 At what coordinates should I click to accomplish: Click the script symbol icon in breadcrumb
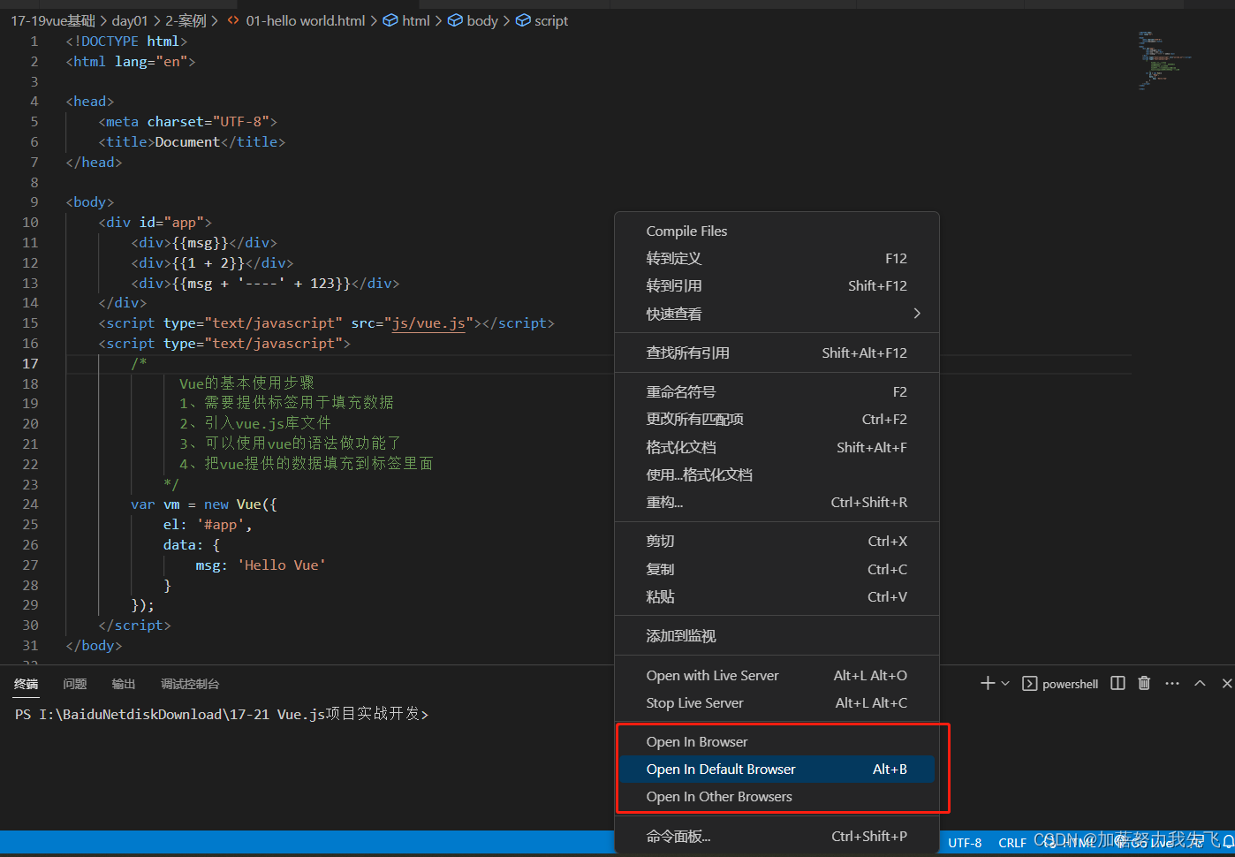tap(523, 20)
